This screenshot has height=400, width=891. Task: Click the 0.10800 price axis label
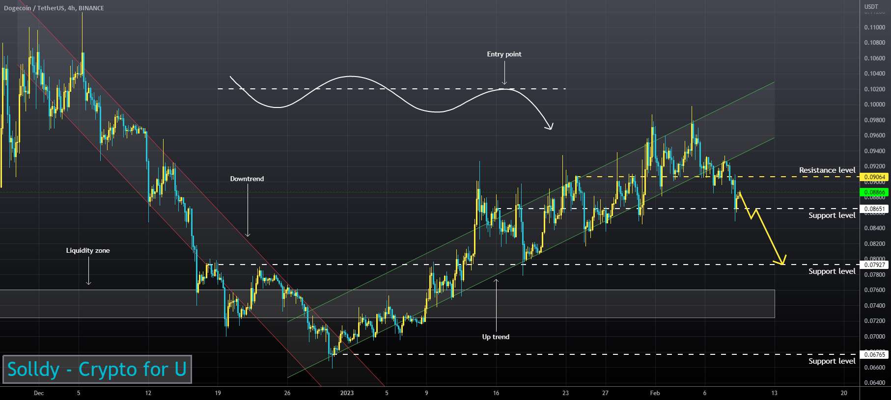874,43
